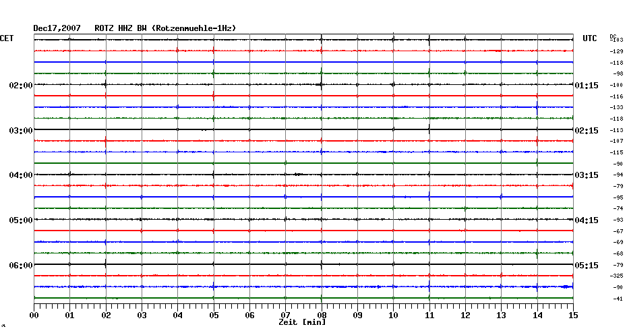Click minute tick label '04'
The height and width of the screenshot is (333, 627).
click(177, 315)
